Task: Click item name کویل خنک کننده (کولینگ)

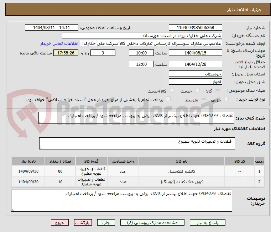Action: coord(182,182)
